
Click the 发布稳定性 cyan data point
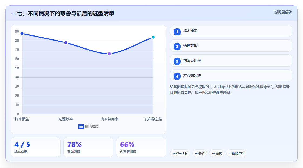[153, 37]
